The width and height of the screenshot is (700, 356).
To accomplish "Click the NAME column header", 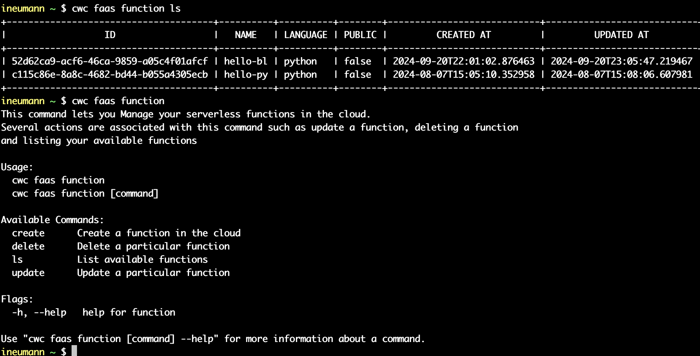I will coord(245,35).
